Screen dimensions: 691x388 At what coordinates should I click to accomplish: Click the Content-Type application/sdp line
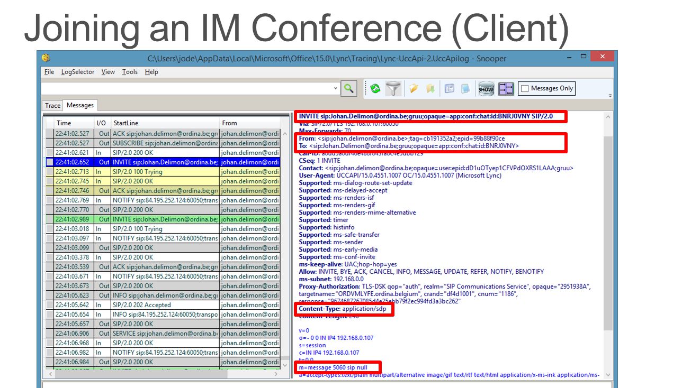[343, 309]
